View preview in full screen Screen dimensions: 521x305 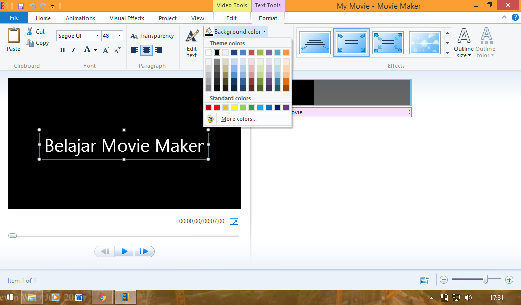point(234,221)
